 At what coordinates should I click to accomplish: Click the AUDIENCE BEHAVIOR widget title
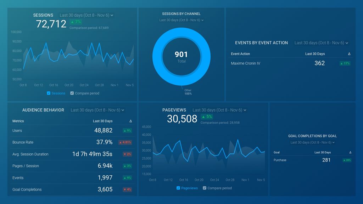tap(43, 110)
